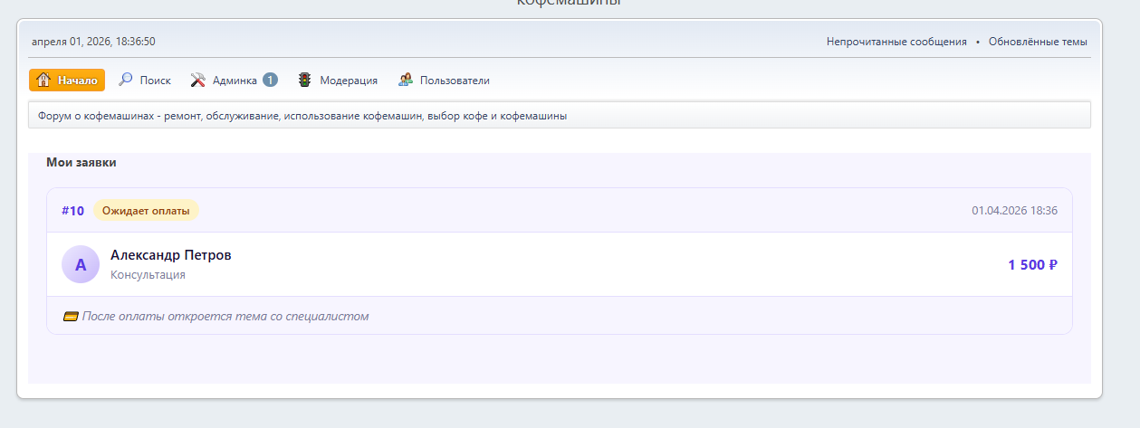1140x428 pixels.
Task: Click the request timestamp 01.04.2026 18:36
Action: point(1014,211)
